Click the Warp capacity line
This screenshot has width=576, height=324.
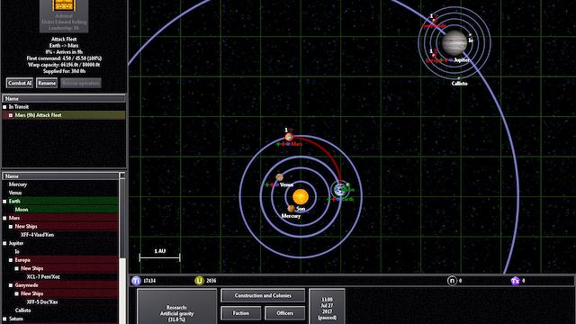pos(64,65)
